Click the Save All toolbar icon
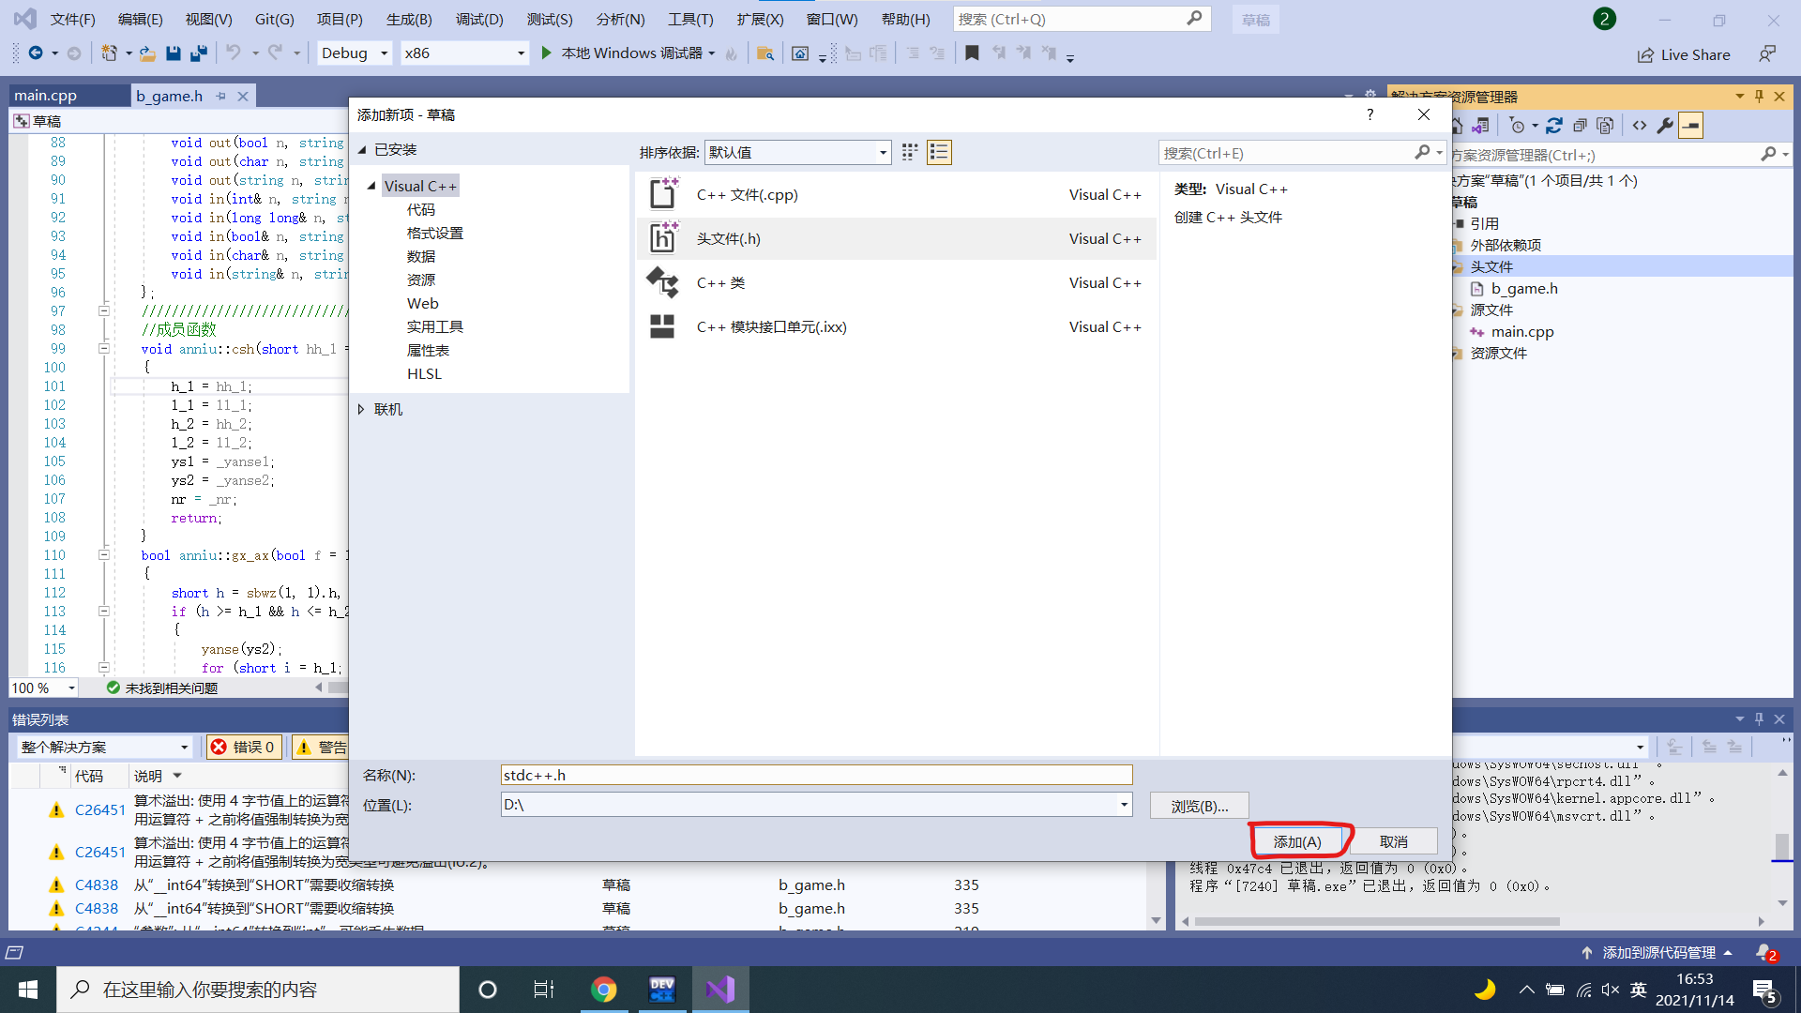1801x1013 pixels. pos(198,53)
